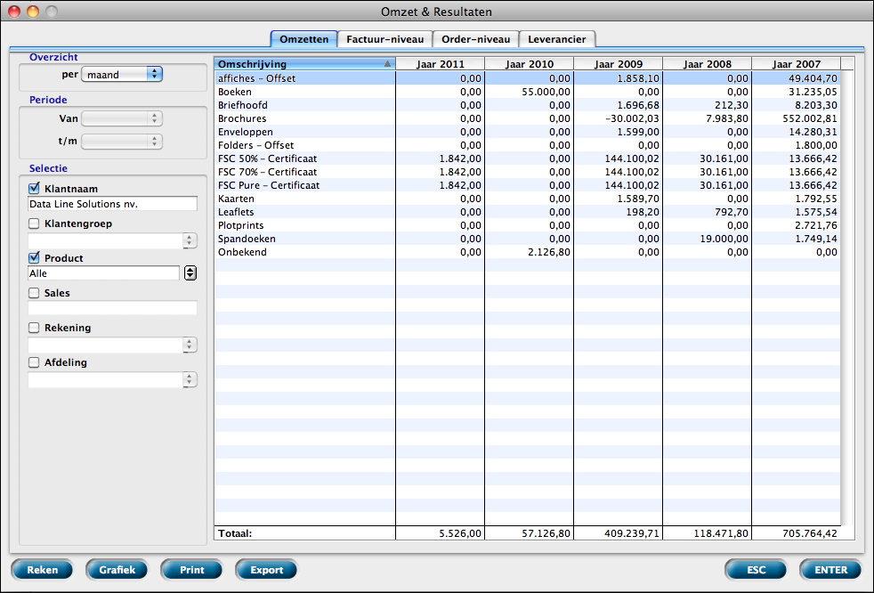Switch to the Omzetten tab
The image size is (874, 593).
(303, 39)
